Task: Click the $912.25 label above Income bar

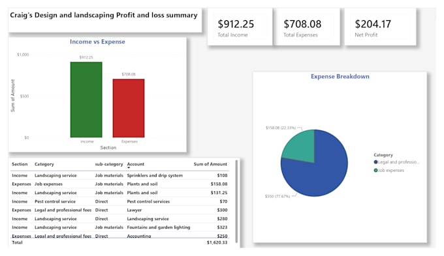Action: tap(86, 57)
